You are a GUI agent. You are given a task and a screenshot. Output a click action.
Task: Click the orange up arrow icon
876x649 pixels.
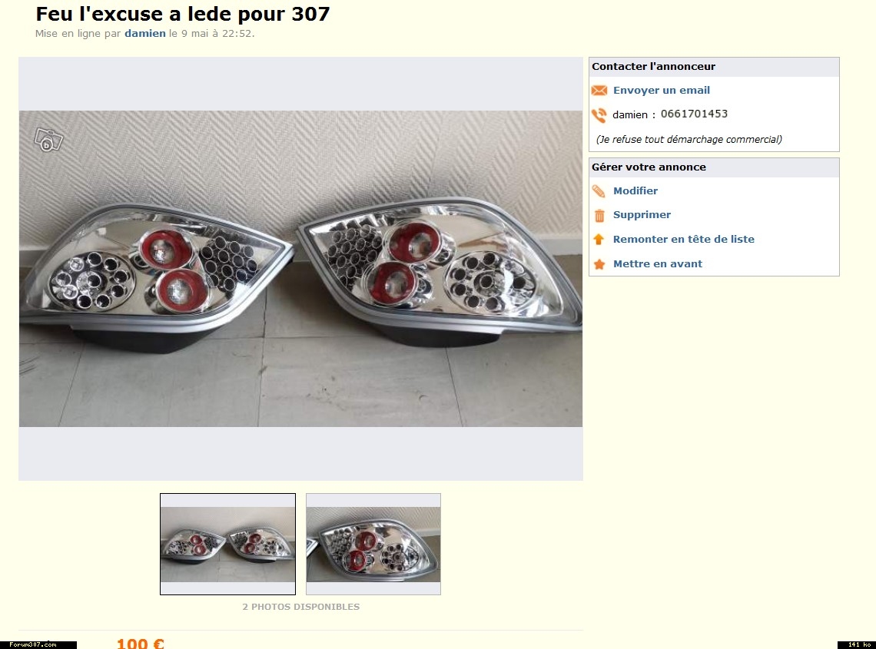point(599,239)
